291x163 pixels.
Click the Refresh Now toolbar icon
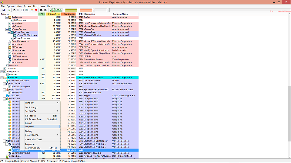(9, 10)
